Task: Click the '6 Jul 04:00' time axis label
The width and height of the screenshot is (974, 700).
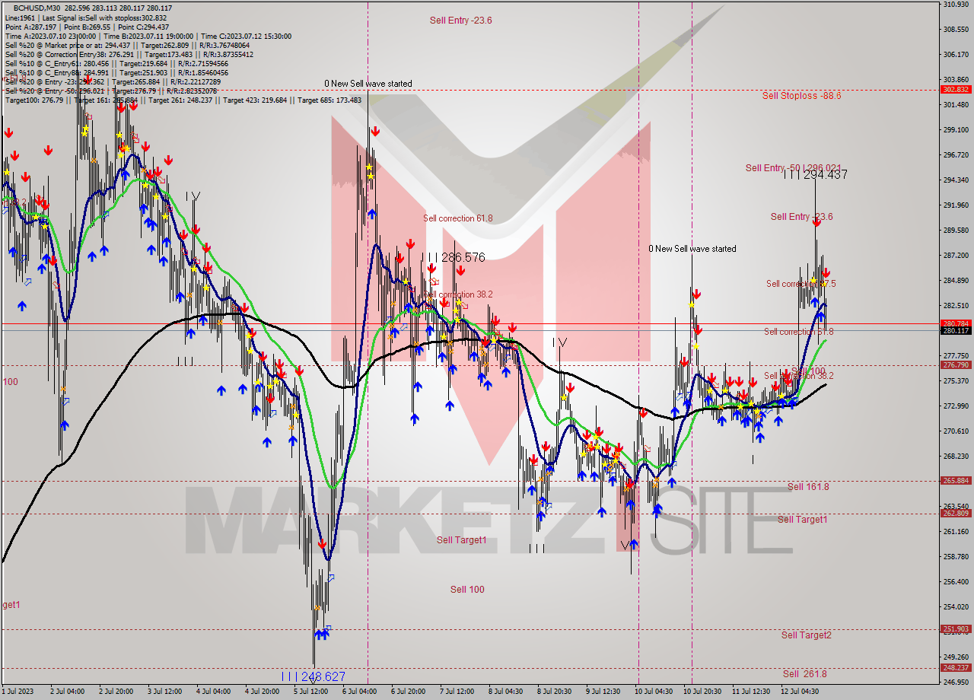Action: point(359,692)
